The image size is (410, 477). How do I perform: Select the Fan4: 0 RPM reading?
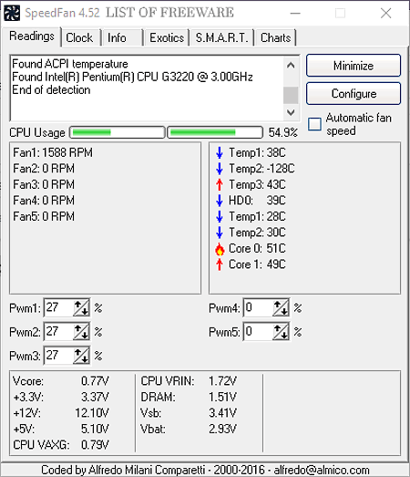click(x=44, y=201)
